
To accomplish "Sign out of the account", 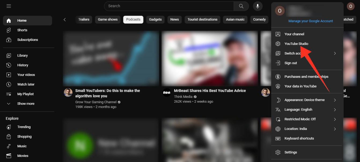I will coord(291,63).
